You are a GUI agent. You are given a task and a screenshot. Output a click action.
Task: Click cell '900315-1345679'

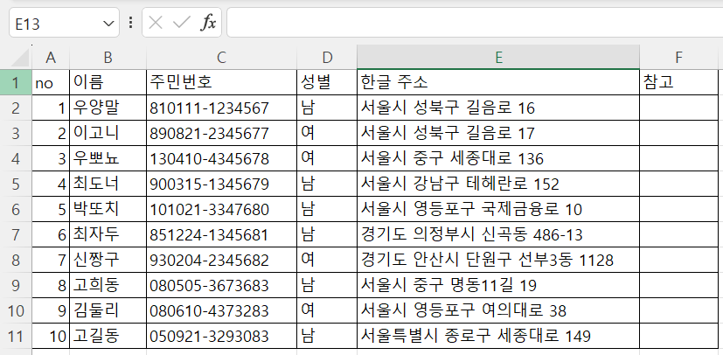222,184
